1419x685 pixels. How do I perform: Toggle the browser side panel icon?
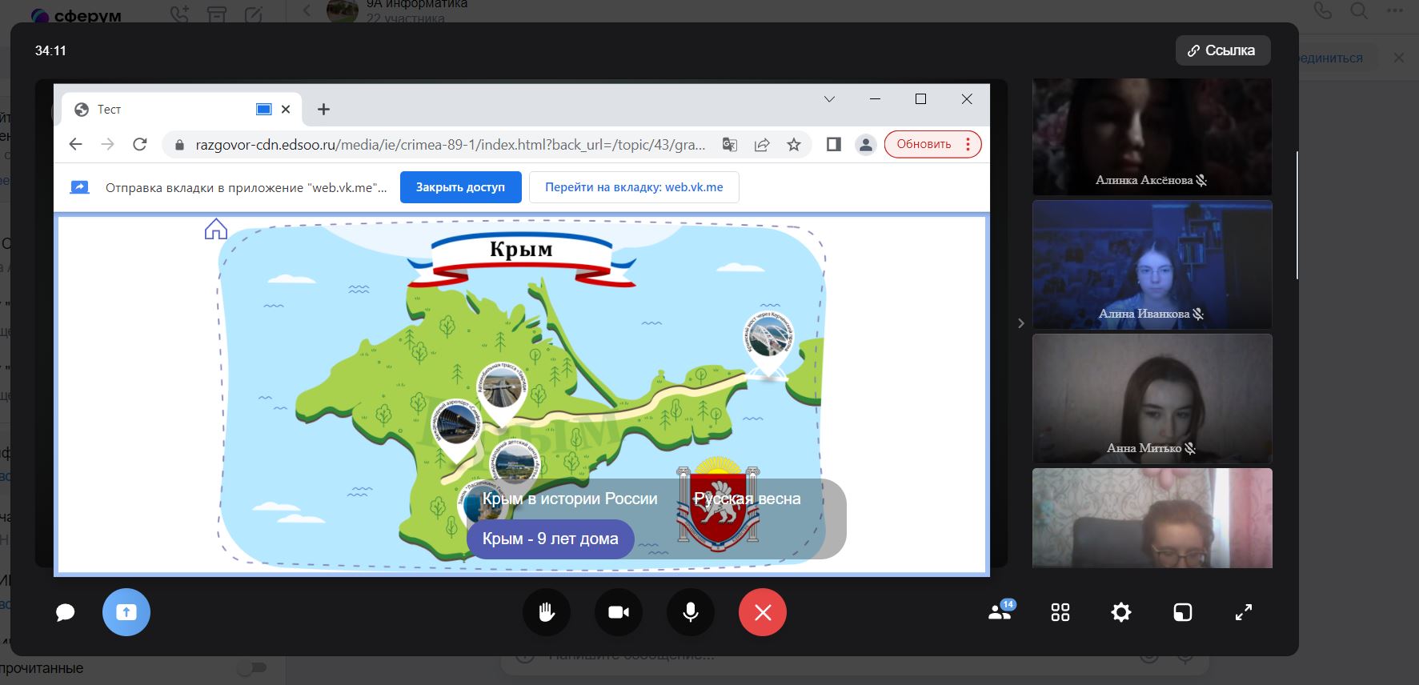(834, 144)
